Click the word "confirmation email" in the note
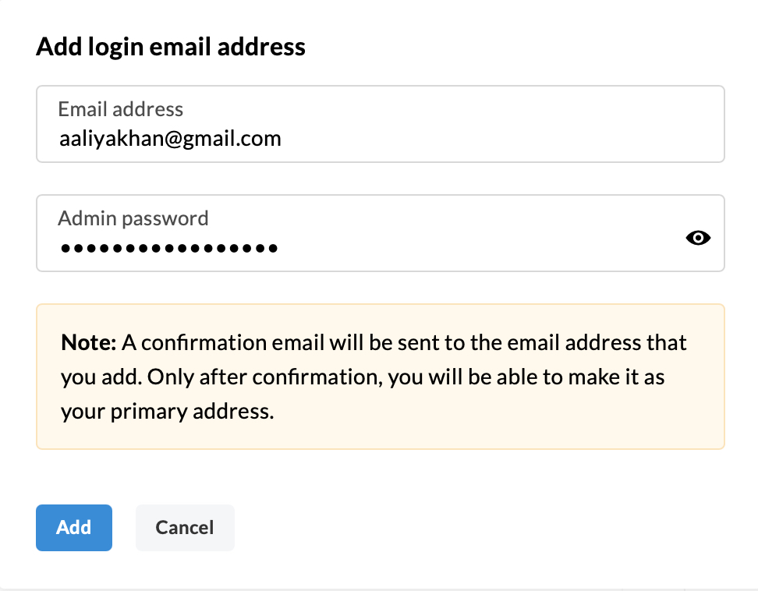The width and height of the screenshot is (758, 591). [214, 343]
